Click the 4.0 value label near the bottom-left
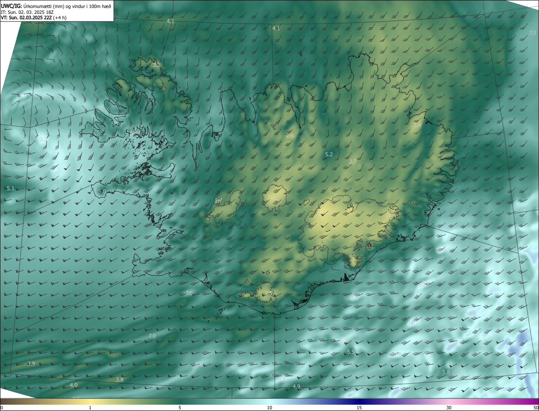The height and width of the screenshot is (411, 539). coord(74,385)
